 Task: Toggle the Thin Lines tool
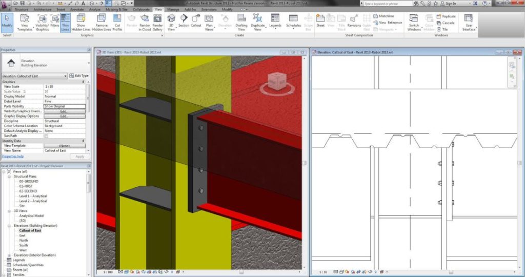[x=66, y=22]
